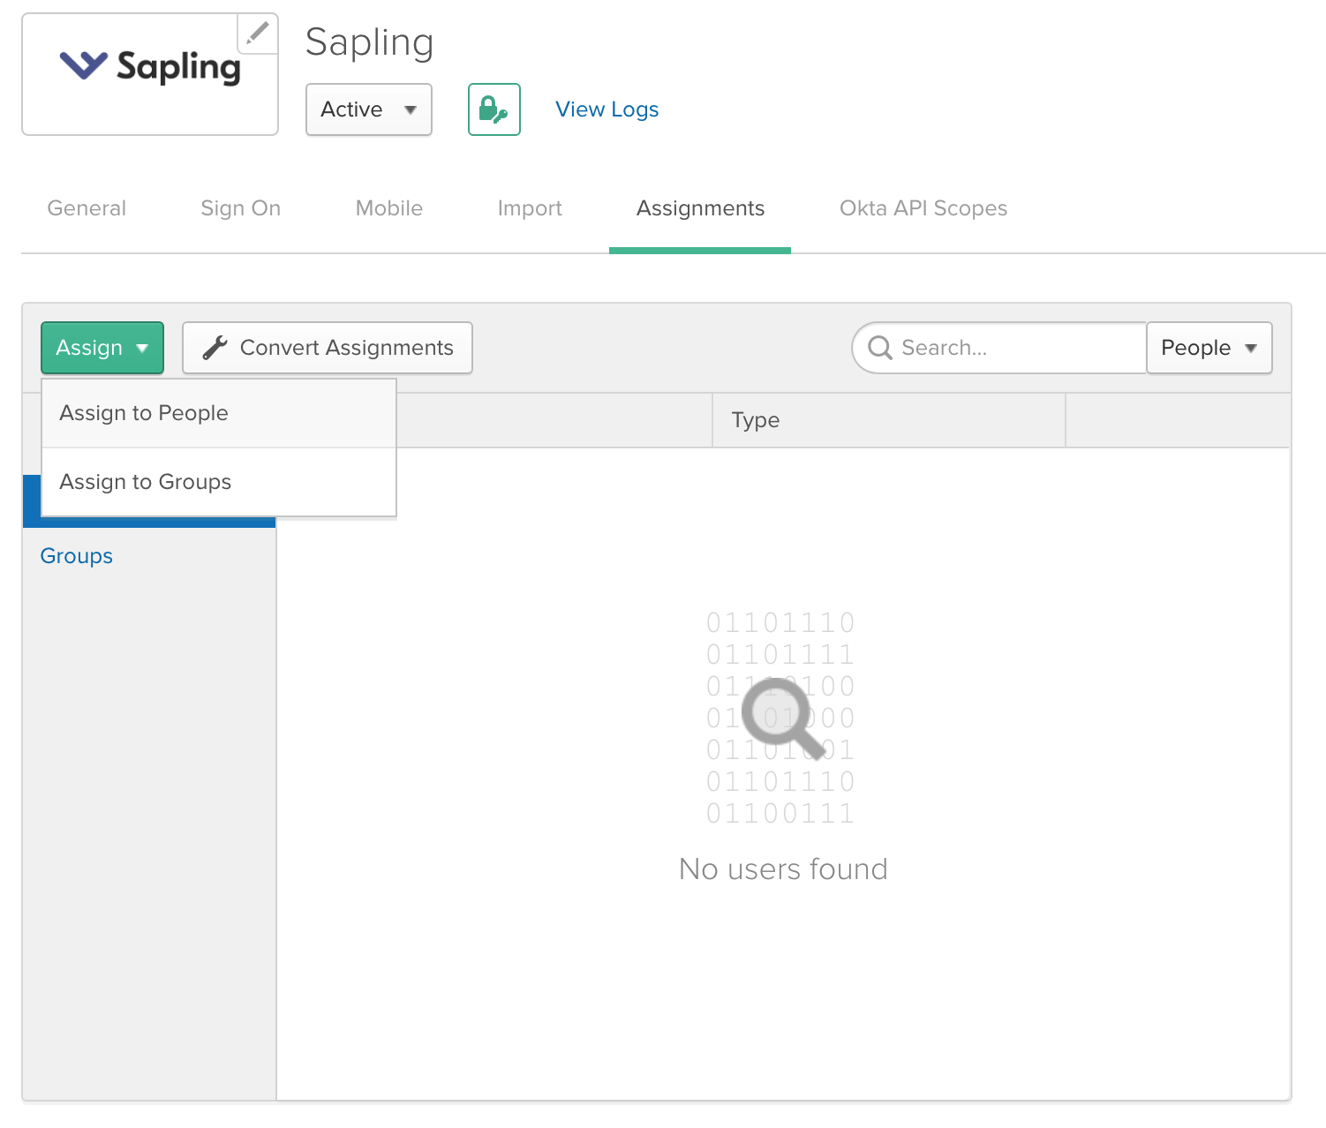Click the Convert Assignments button

(x=328, y=348)
